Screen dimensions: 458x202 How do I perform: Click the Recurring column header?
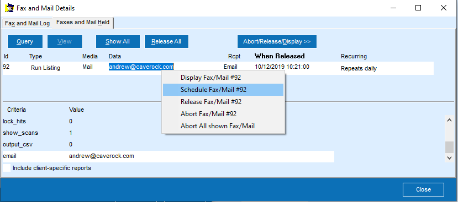[354, 57]
